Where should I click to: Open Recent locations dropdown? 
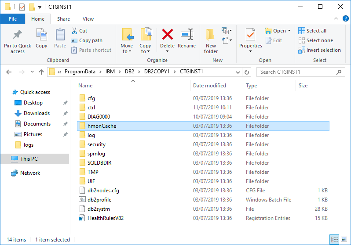click(x=32, y=72)
